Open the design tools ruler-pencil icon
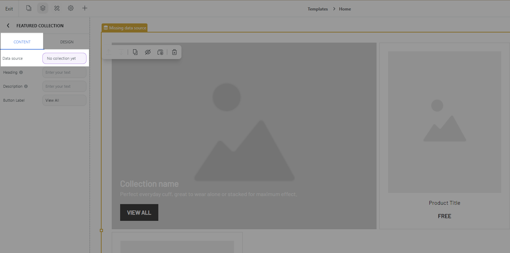The width and height of the screenshot is (510, 253). (57, 8)
